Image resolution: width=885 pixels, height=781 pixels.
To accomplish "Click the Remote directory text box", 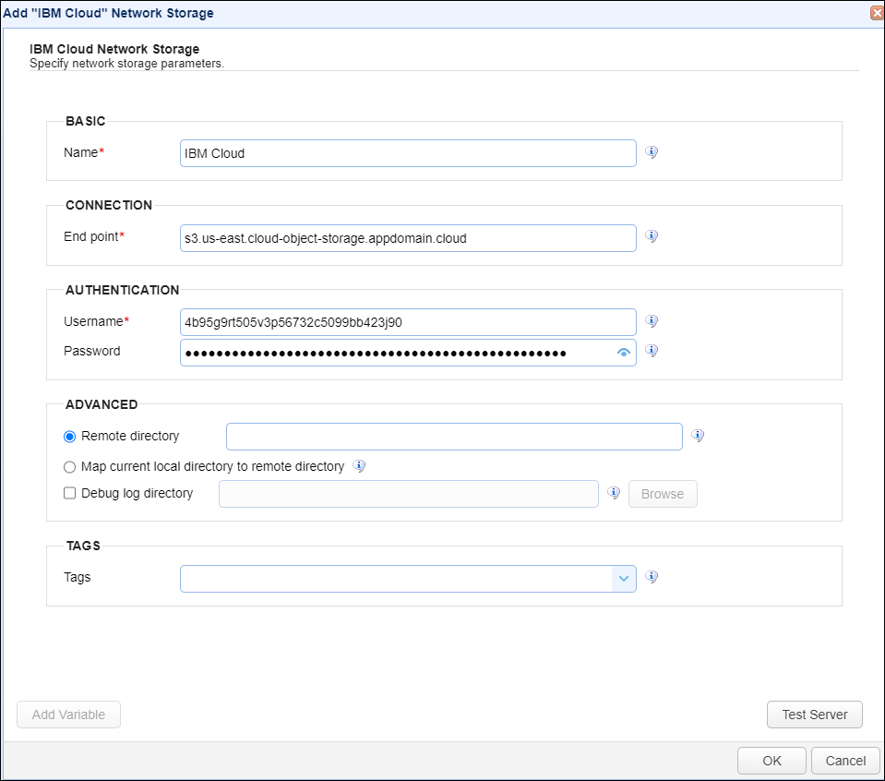I will pyautogui.click(x=454, y=437).
